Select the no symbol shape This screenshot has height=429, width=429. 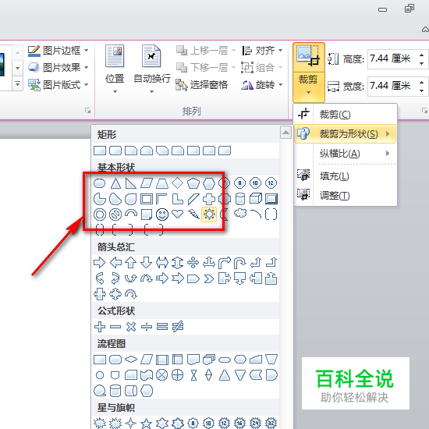pos(115,214)
